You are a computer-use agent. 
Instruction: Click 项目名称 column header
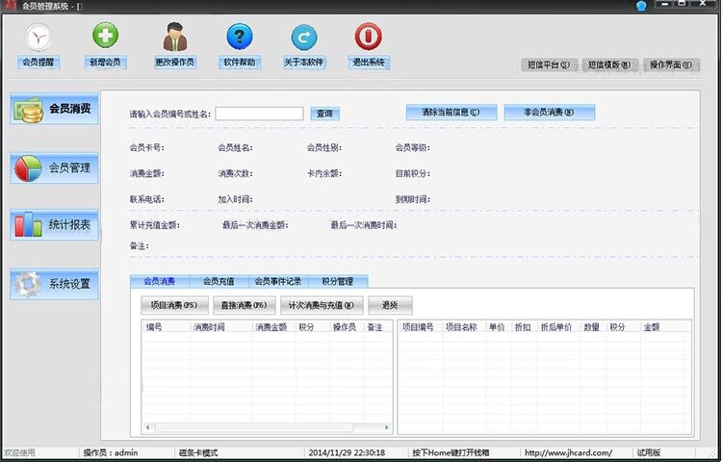463,327
